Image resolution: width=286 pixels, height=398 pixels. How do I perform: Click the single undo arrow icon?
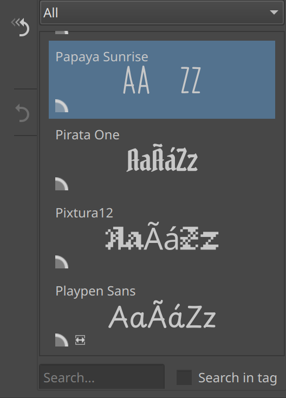tap(22, 113)
